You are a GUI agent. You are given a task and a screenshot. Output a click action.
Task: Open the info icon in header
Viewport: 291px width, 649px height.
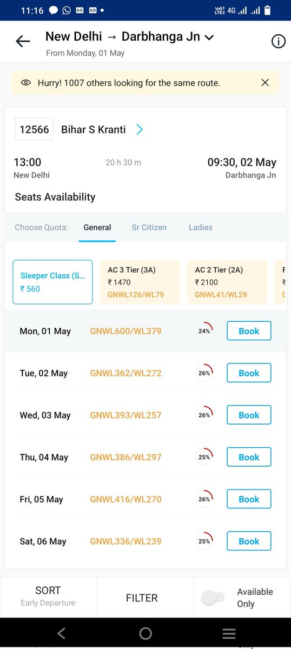[278, 41]
